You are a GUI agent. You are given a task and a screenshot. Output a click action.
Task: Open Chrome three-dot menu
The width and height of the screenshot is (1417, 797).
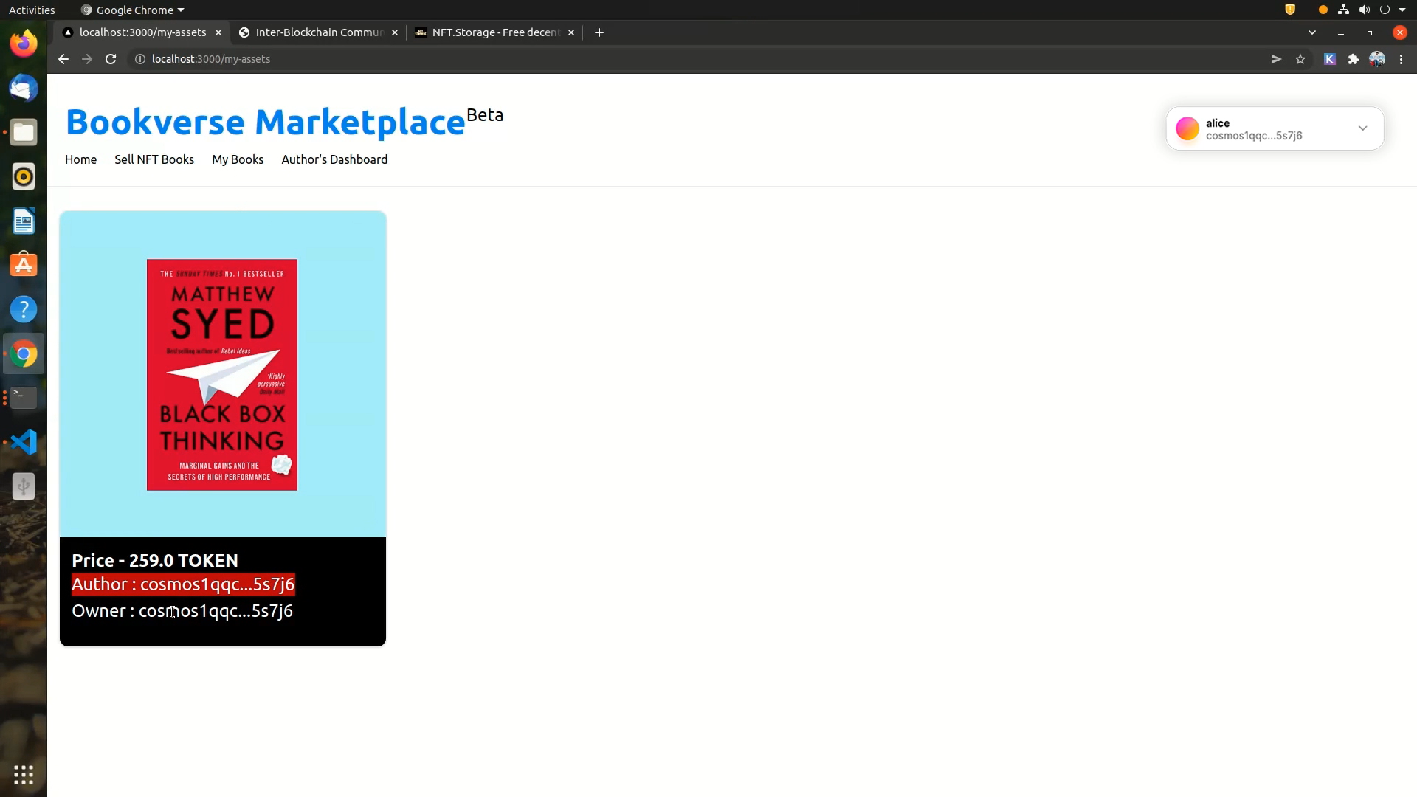[x=1402, y=59]
